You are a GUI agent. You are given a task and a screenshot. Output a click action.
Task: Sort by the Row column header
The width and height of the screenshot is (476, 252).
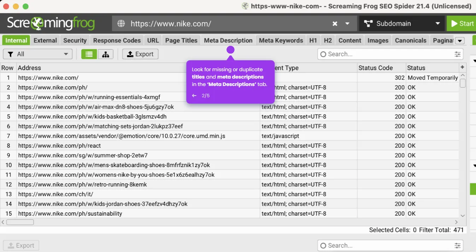click(x=7, y=68)
